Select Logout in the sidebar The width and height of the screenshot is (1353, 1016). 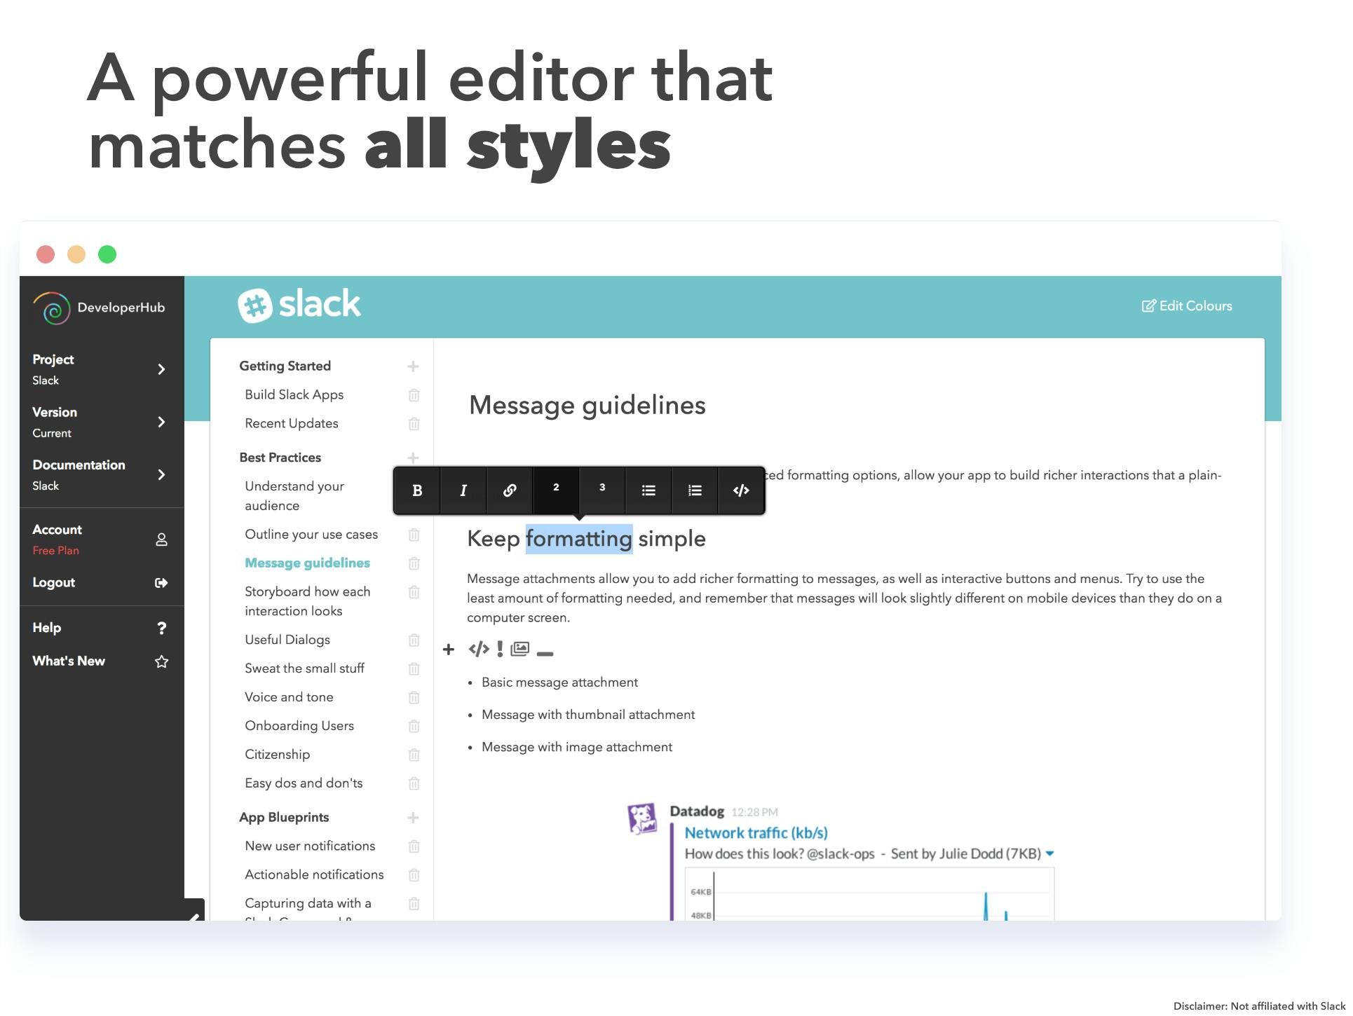point(102,582)
